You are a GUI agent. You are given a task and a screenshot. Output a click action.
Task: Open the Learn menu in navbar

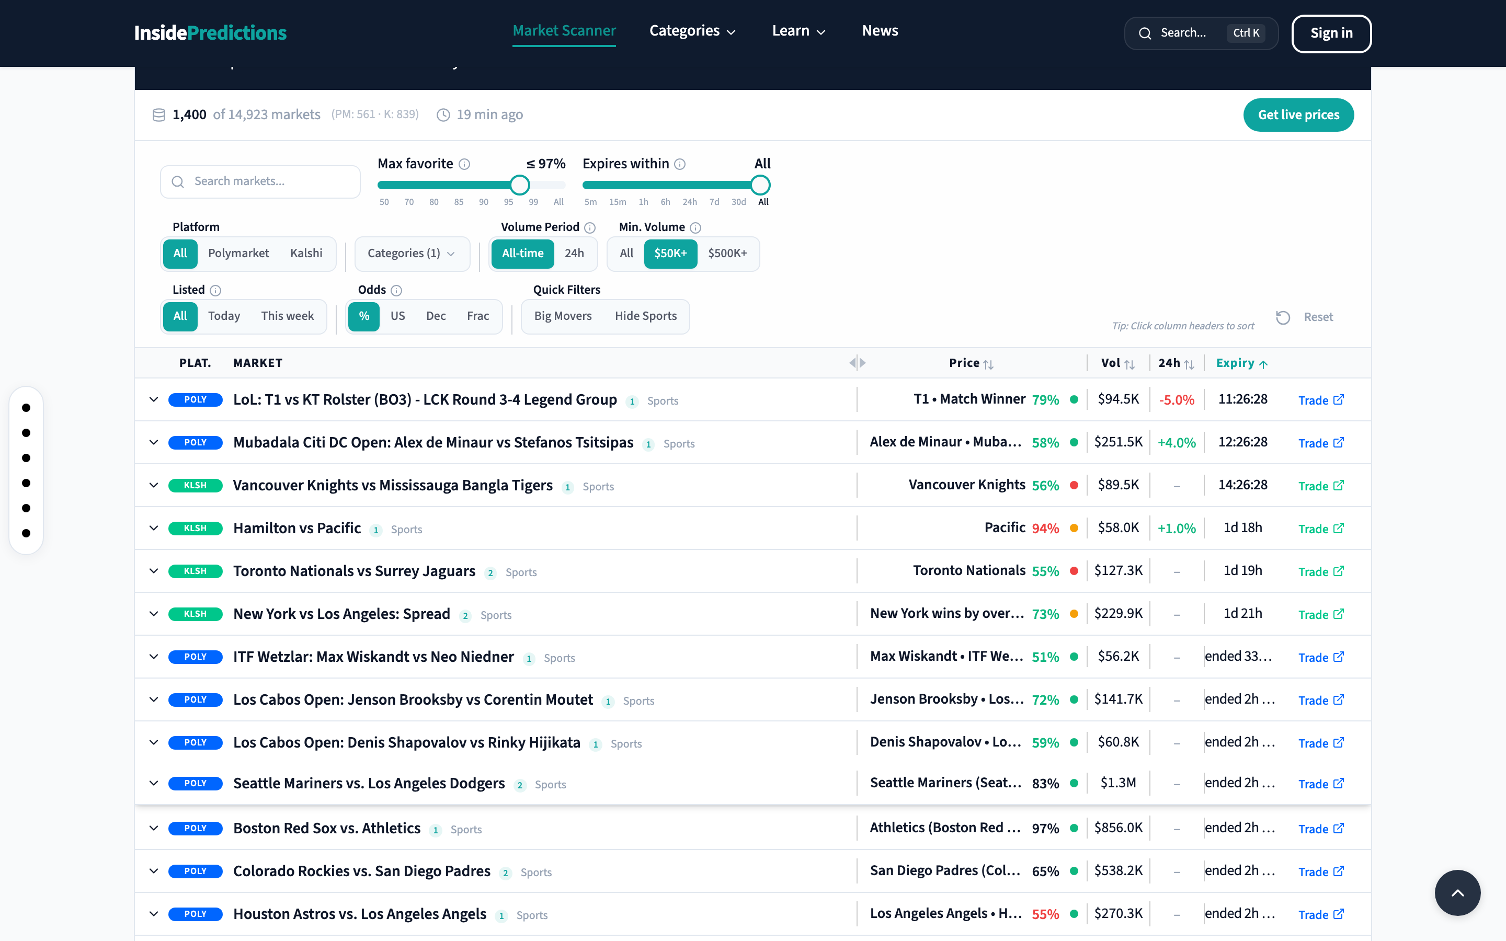point(799,31)
